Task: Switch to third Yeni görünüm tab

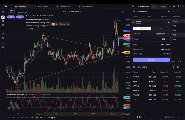Action: tap(65, 6)
